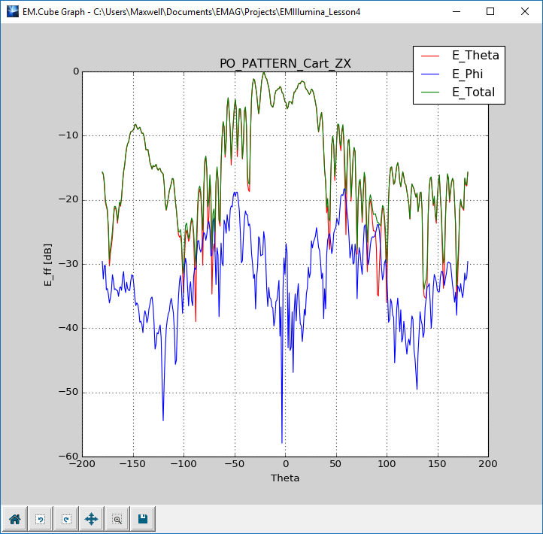Save the figure with floppy disk icon
This screenshot has width=543, height=534.
[142, 519]
